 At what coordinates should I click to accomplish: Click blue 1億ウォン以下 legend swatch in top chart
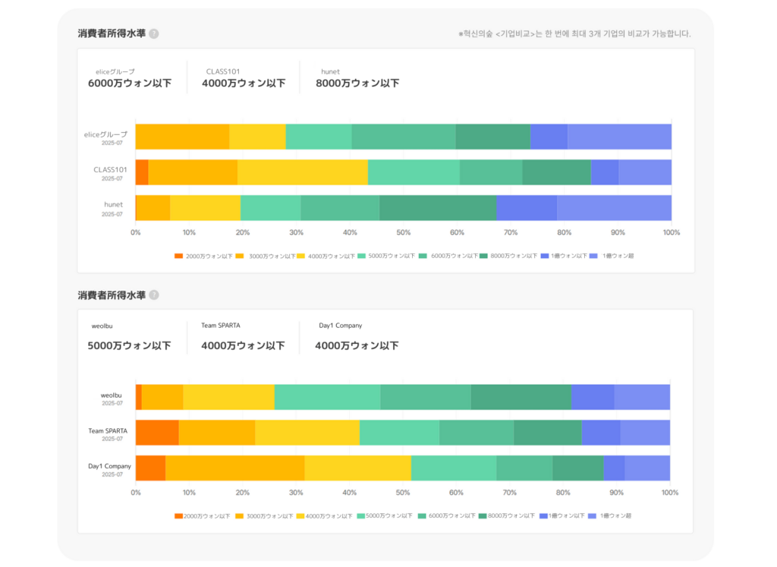click(x=545, y=256)
